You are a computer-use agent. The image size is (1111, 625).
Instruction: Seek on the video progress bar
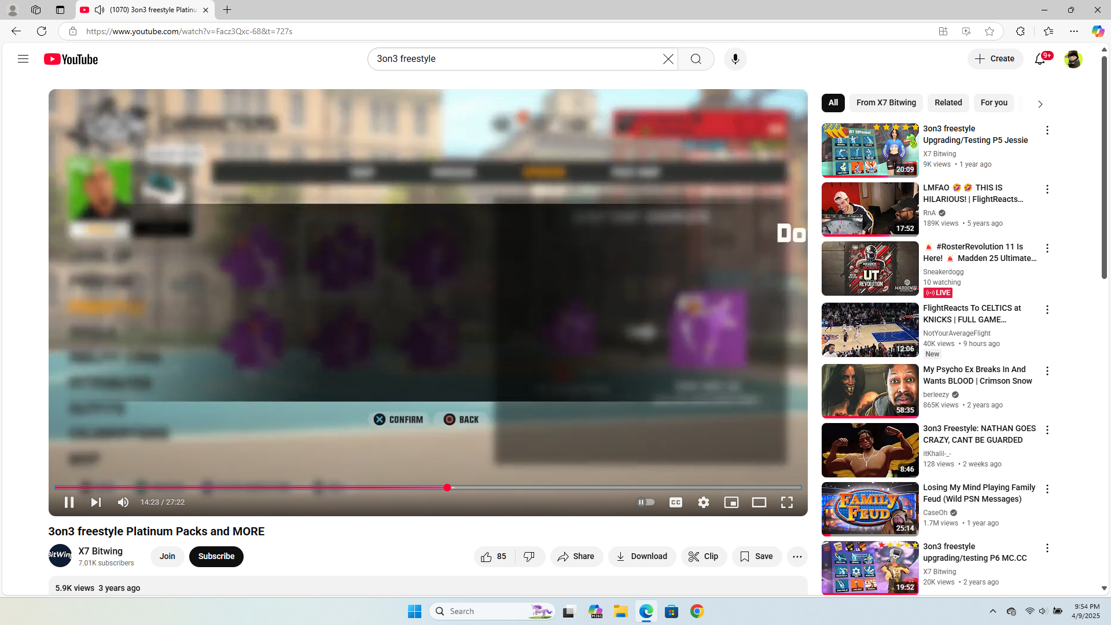(428, 488)
